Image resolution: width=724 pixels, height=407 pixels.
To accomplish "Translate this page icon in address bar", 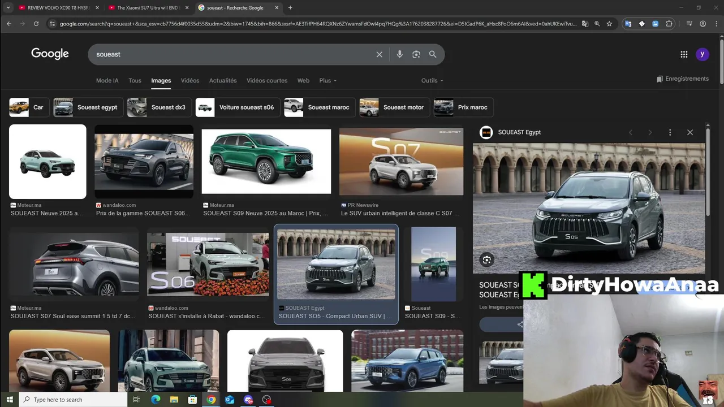I will [x=585, y=24].
